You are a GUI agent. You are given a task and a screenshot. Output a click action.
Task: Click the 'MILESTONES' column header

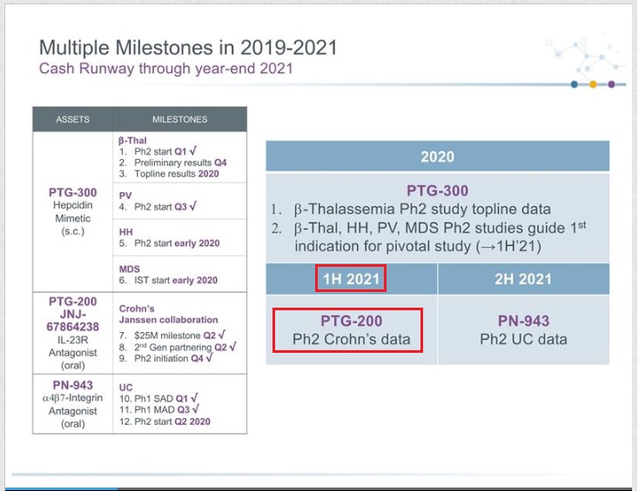click(179, 119)
